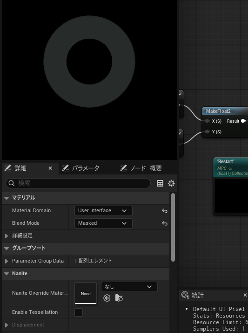The height and width of the screenshot is (333, 248).
Task: Click the statistics panel icon
Action: [185, 295]
